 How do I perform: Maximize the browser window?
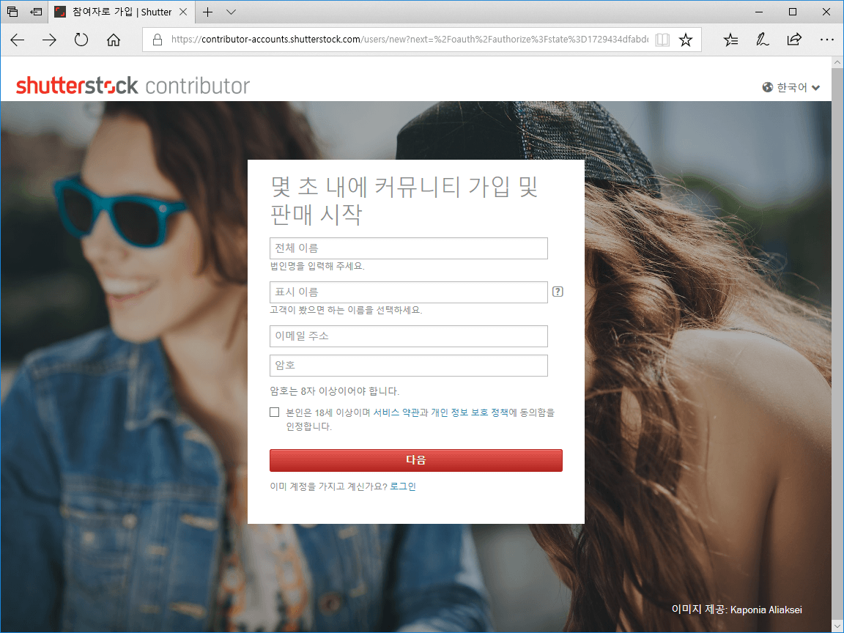coord(792,12)
